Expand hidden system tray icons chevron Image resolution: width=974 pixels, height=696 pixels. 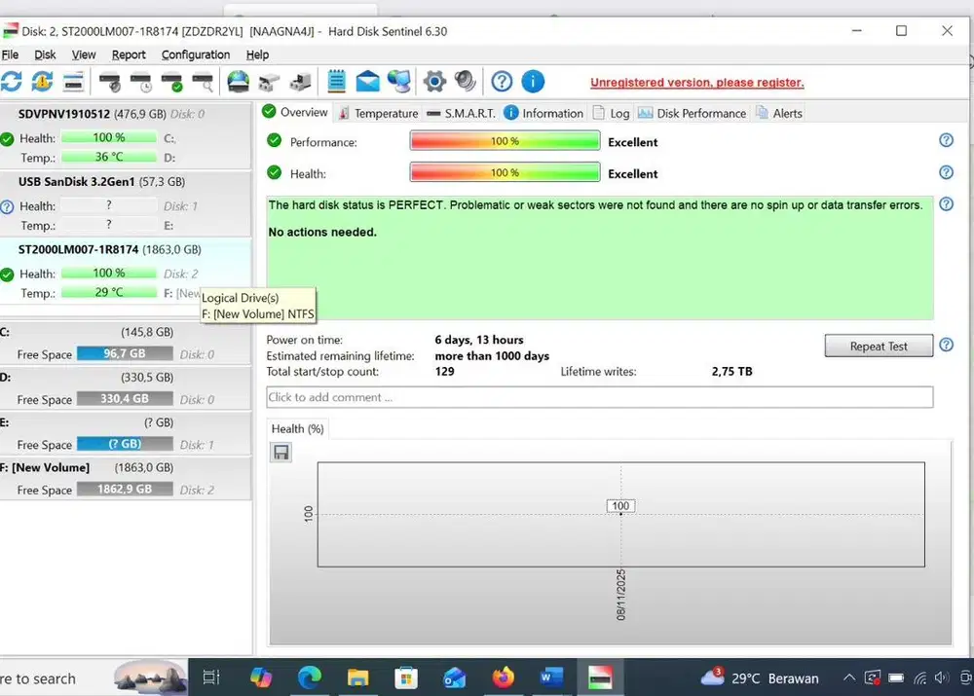848,678
